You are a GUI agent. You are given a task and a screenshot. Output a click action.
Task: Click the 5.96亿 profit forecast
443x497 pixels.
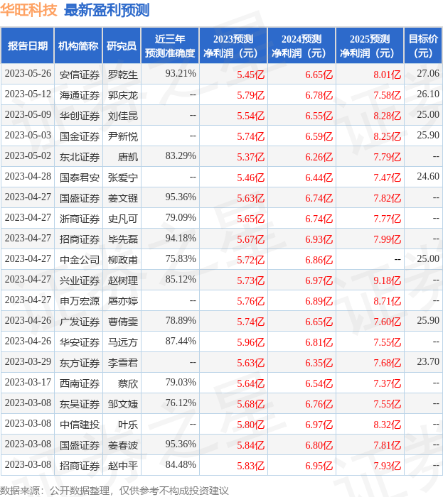click(x=251, y=343)
